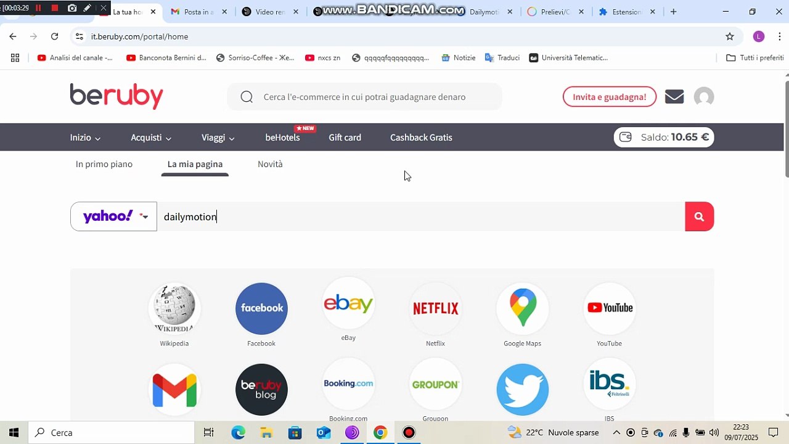Open the Traduci bookmark

pyautogui.click(x=502, y=57)
